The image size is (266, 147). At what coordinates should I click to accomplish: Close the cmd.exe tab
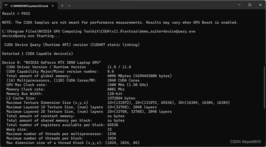53,6
